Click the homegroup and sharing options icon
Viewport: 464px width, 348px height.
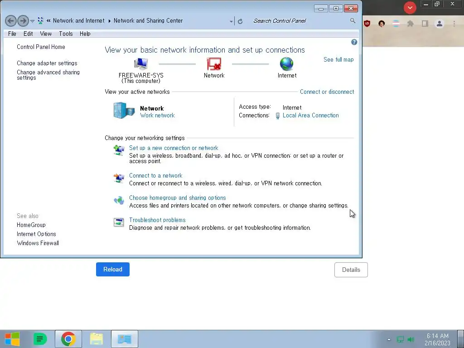point(119,200)
